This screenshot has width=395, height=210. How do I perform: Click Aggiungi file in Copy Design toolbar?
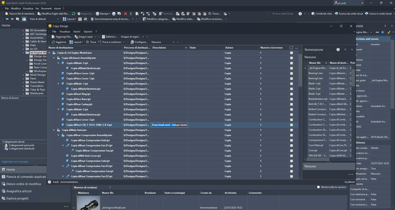point(62,37)
